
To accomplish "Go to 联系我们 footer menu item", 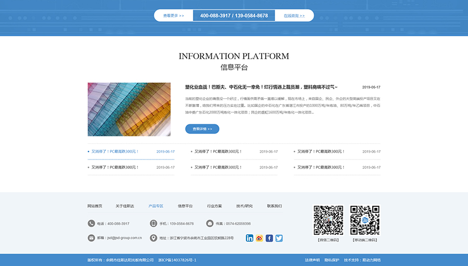I will [274, 206].
